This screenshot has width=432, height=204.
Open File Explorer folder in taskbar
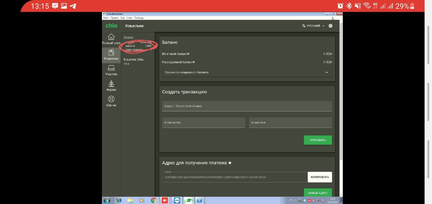point(130,200)
